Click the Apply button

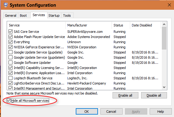pyautogui.click(x=136, y=112)
